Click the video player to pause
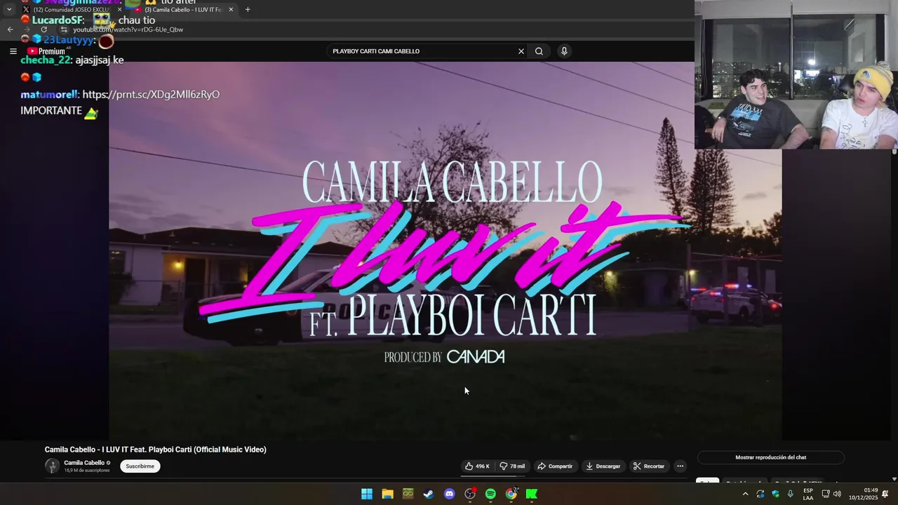 coord(445,251)
